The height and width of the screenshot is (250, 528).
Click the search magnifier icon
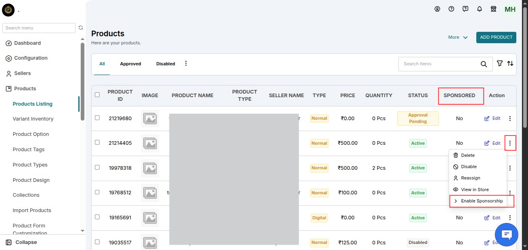[484, 64]
